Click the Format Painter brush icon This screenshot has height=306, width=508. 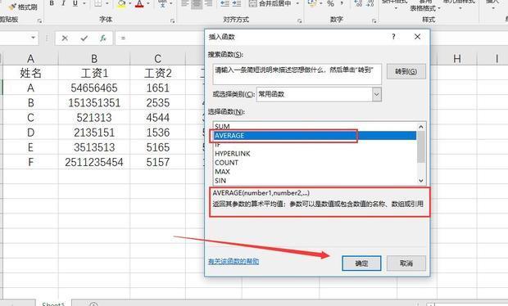[x=12, y=7]
